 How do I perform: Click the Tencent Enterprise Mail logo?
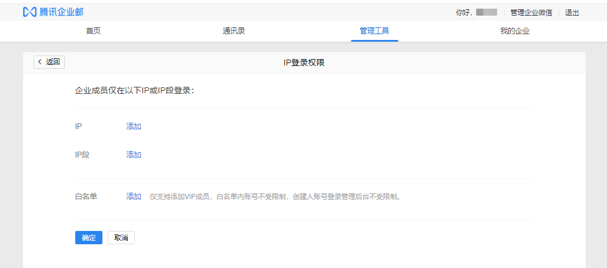53,12
